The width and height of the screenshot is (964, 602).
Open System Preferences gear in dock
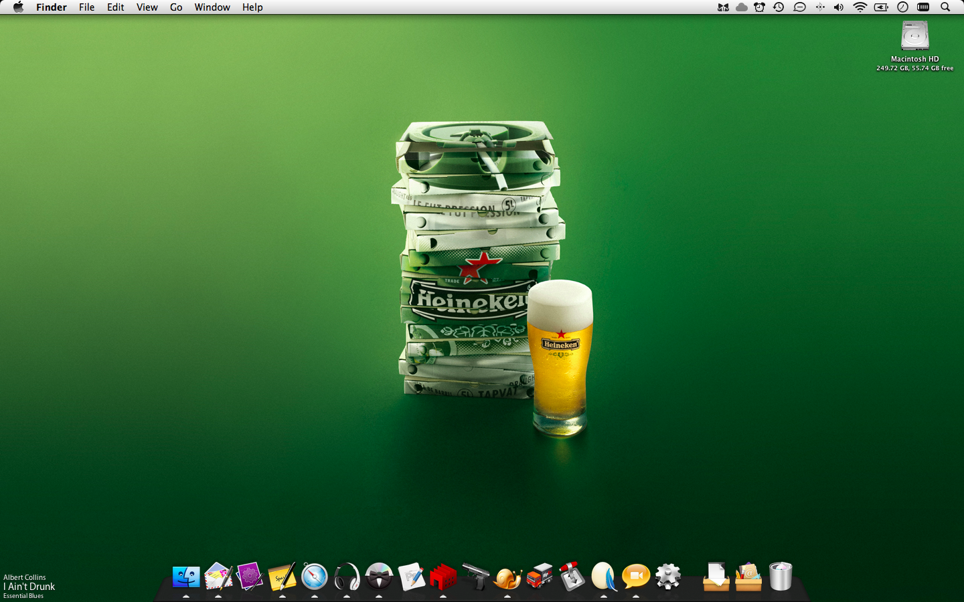click(668, 577)
